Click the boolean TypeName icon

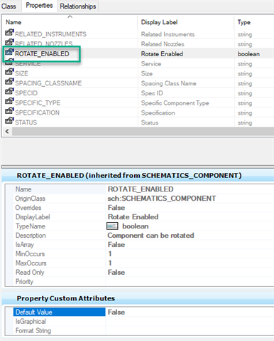112,226
